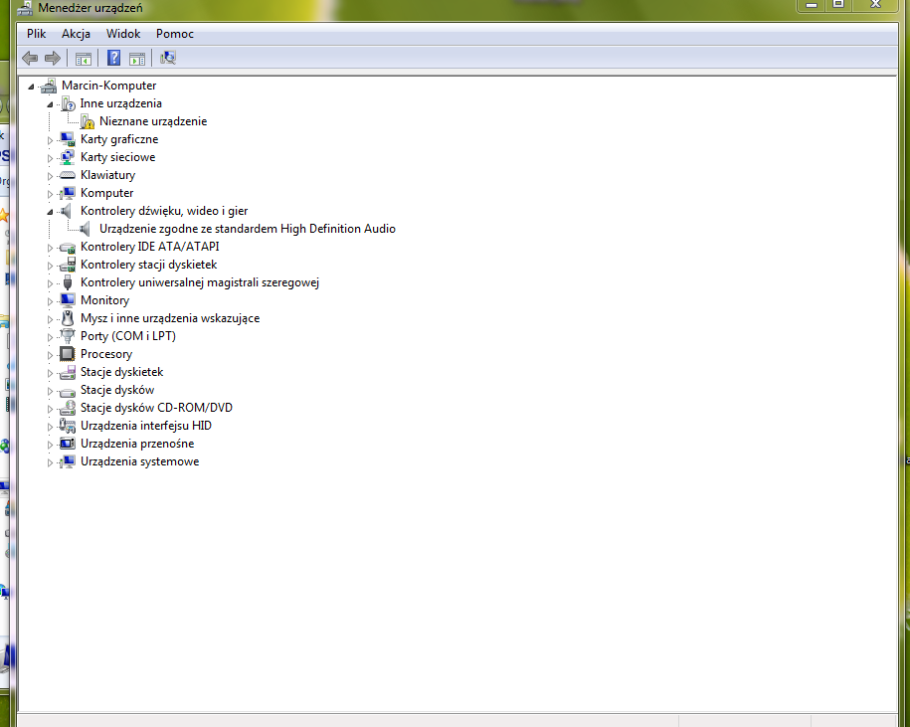Open Help via the blue question-mark icon

[113, 58]
